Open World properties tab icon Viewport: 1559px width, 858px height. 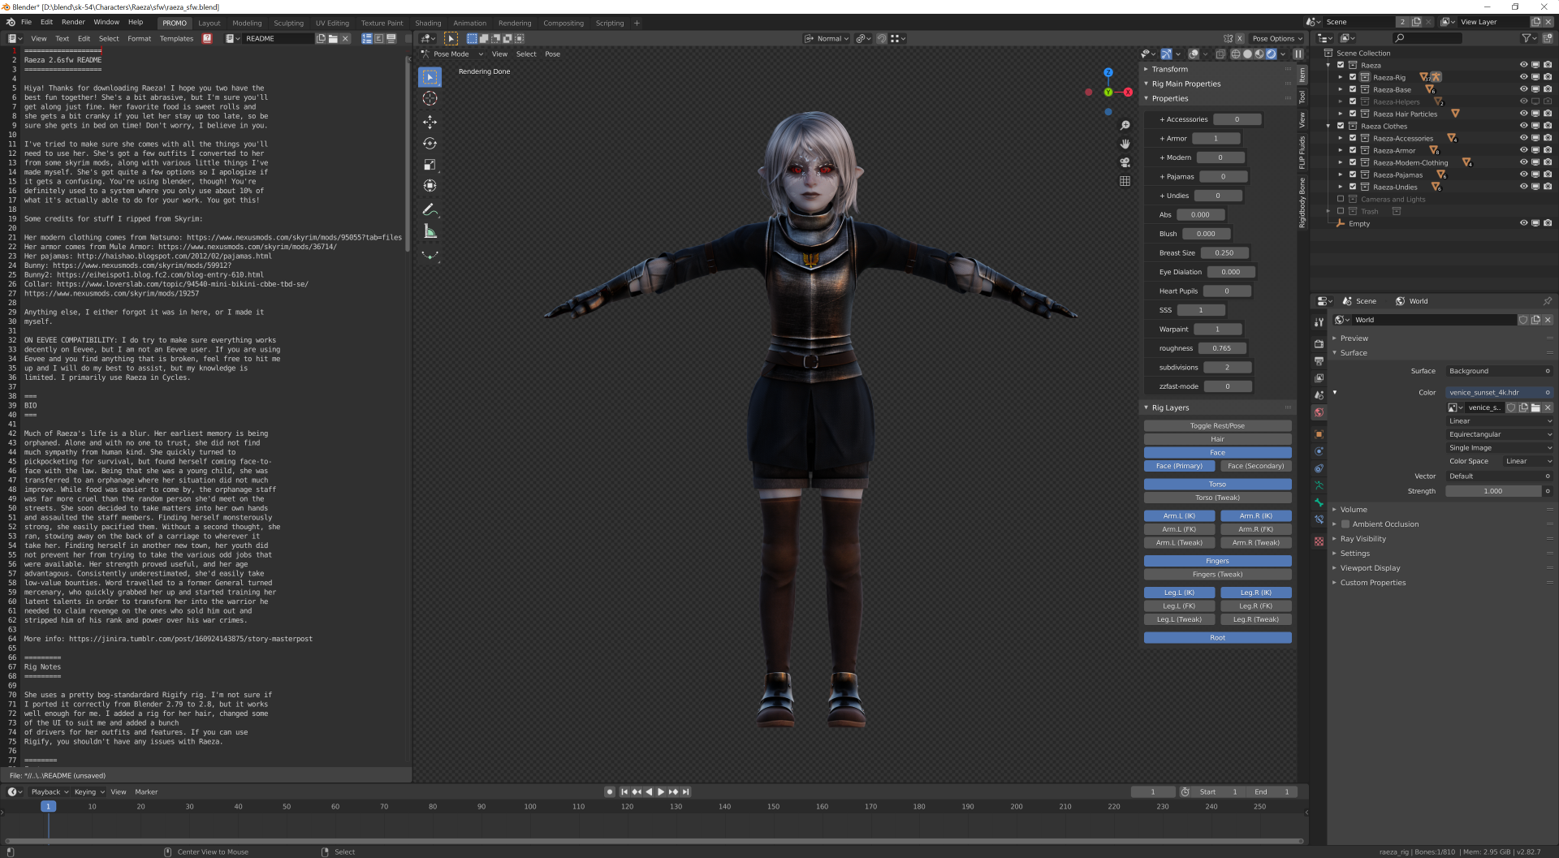[x=1319, y=413]
